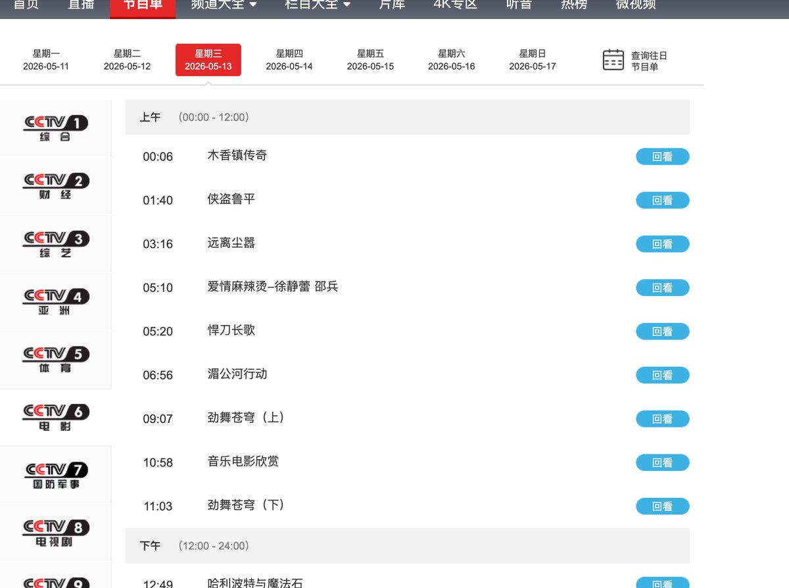Open the 4K专区 navigation item
This screenshot has height=588, width=789.
[x=455, y=5]
